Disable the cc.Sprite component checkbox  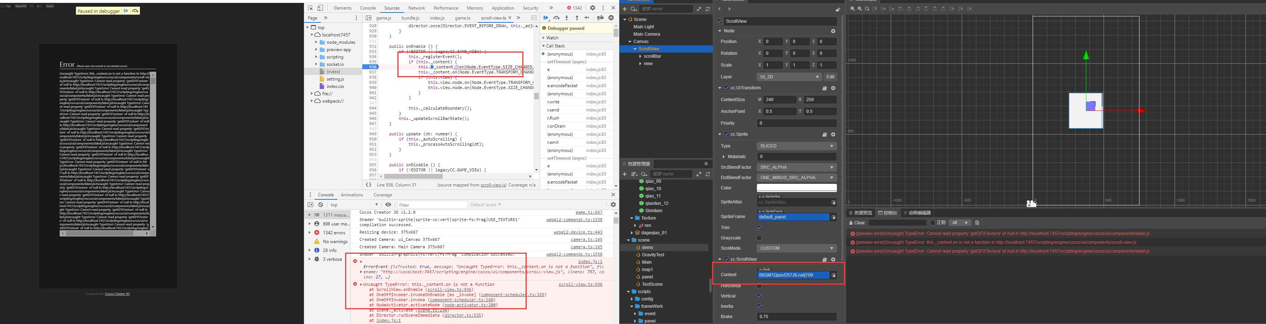point(726,135)
